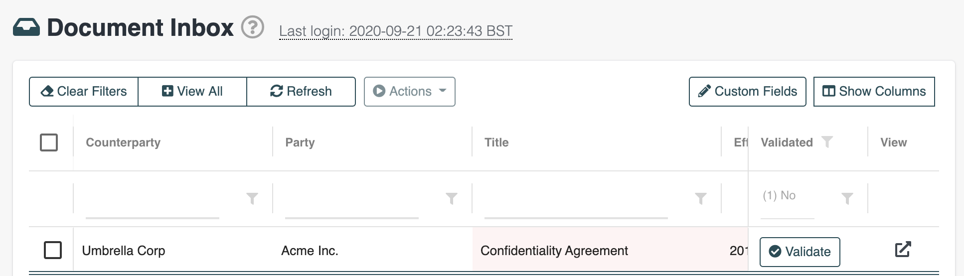Open the external view icon for Umbrella Corp
964x276 pixels.
(903, 250)
